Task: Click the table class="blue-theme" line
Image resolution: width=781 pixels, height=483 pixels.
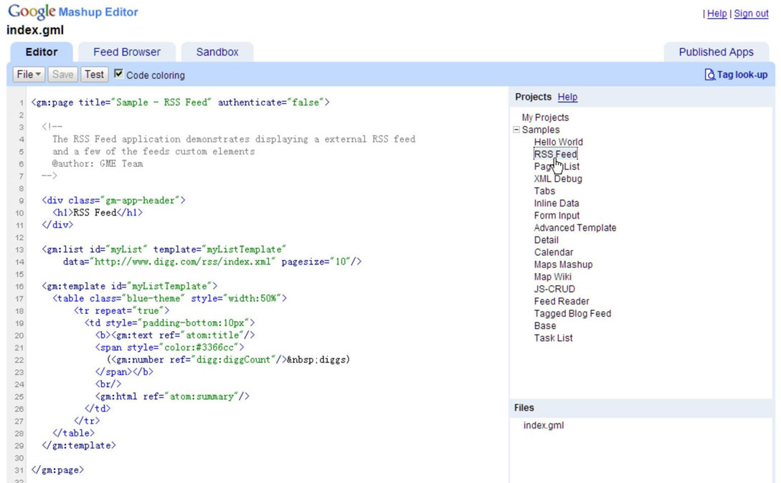Action: [x=170, y=298]
